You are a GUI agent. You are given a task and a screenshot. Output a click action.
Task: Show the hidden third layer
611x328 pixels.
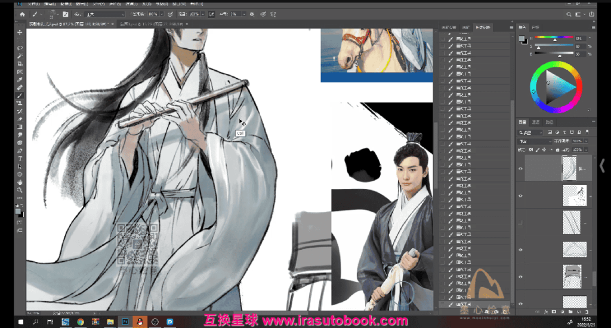point(520,223)
